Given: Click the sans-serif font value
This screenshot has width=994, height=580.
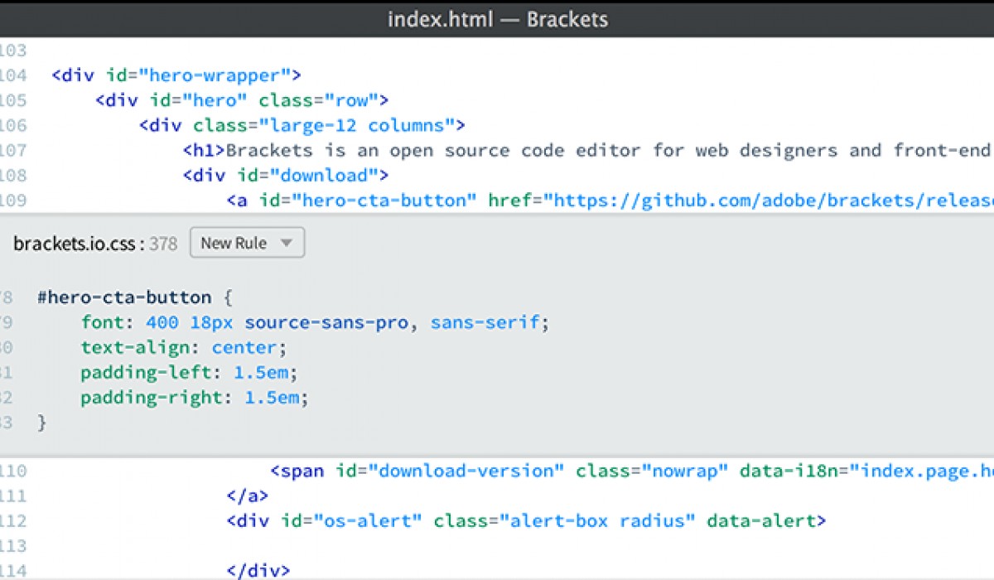Looking at the screenshot, I should point(485,321).
